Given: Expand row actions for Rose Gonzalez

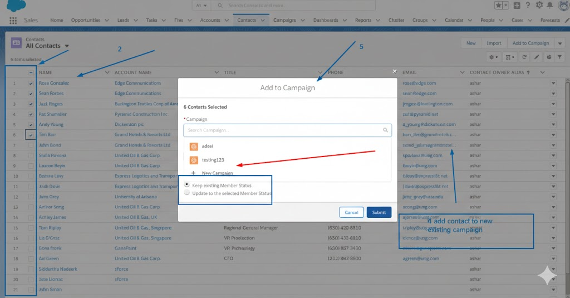Looking at the screenshot, I should [553, 84].
